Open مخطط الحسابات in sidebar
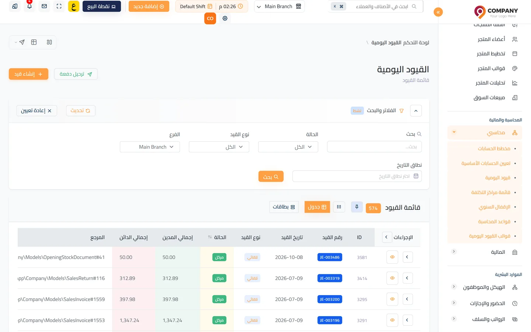 (494, 148)
